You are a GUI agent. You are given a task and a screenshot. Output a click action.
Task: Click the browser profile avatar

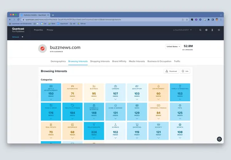[x=217, y=20]
